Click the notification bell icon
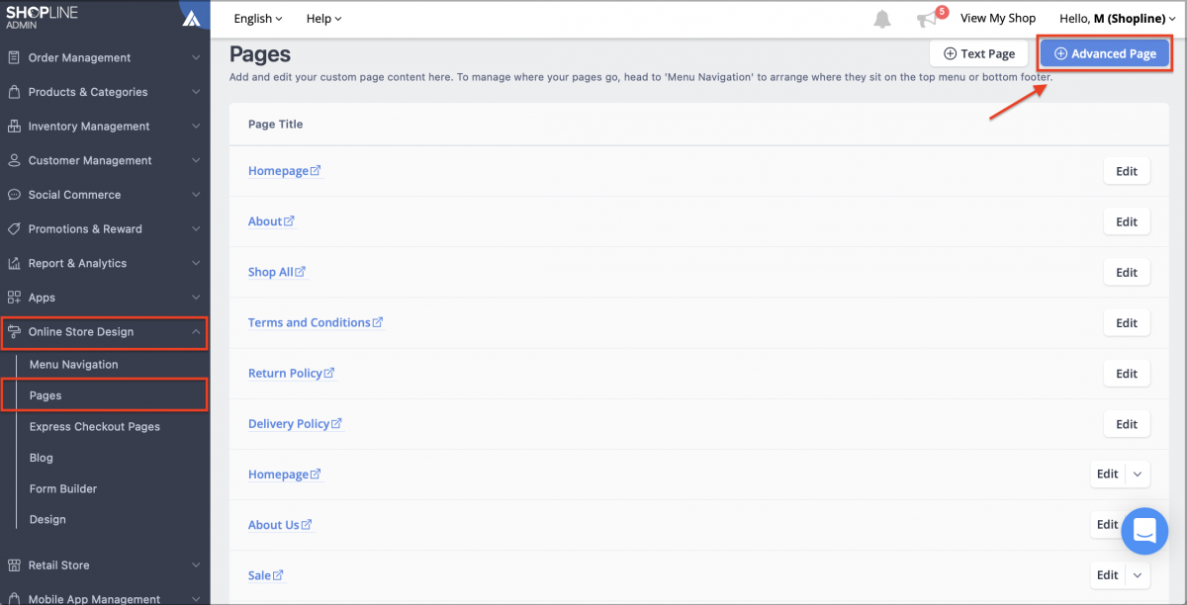1187x605 pixels. (881, 19)
